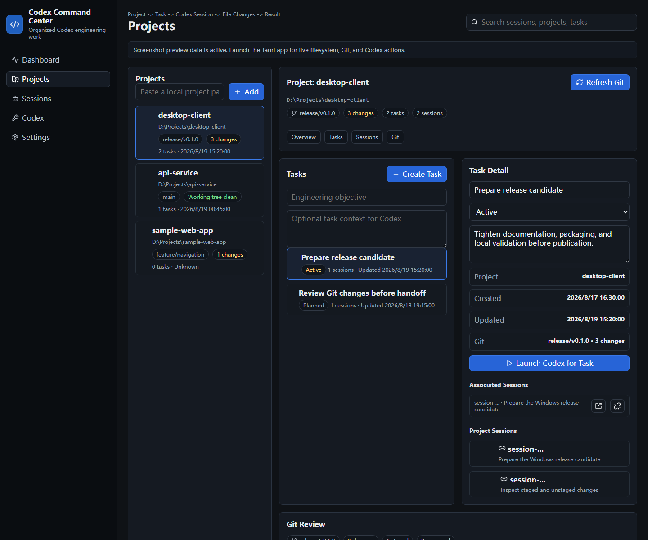Click the 1 changes chip on sample-web-app
The image size is (648, 540).
(230, 255)
